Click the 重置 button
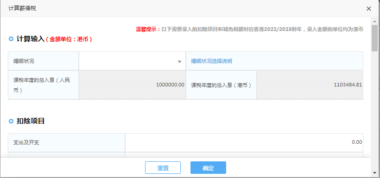The height and width of the screenshot is (178, 380). [163, 168]
